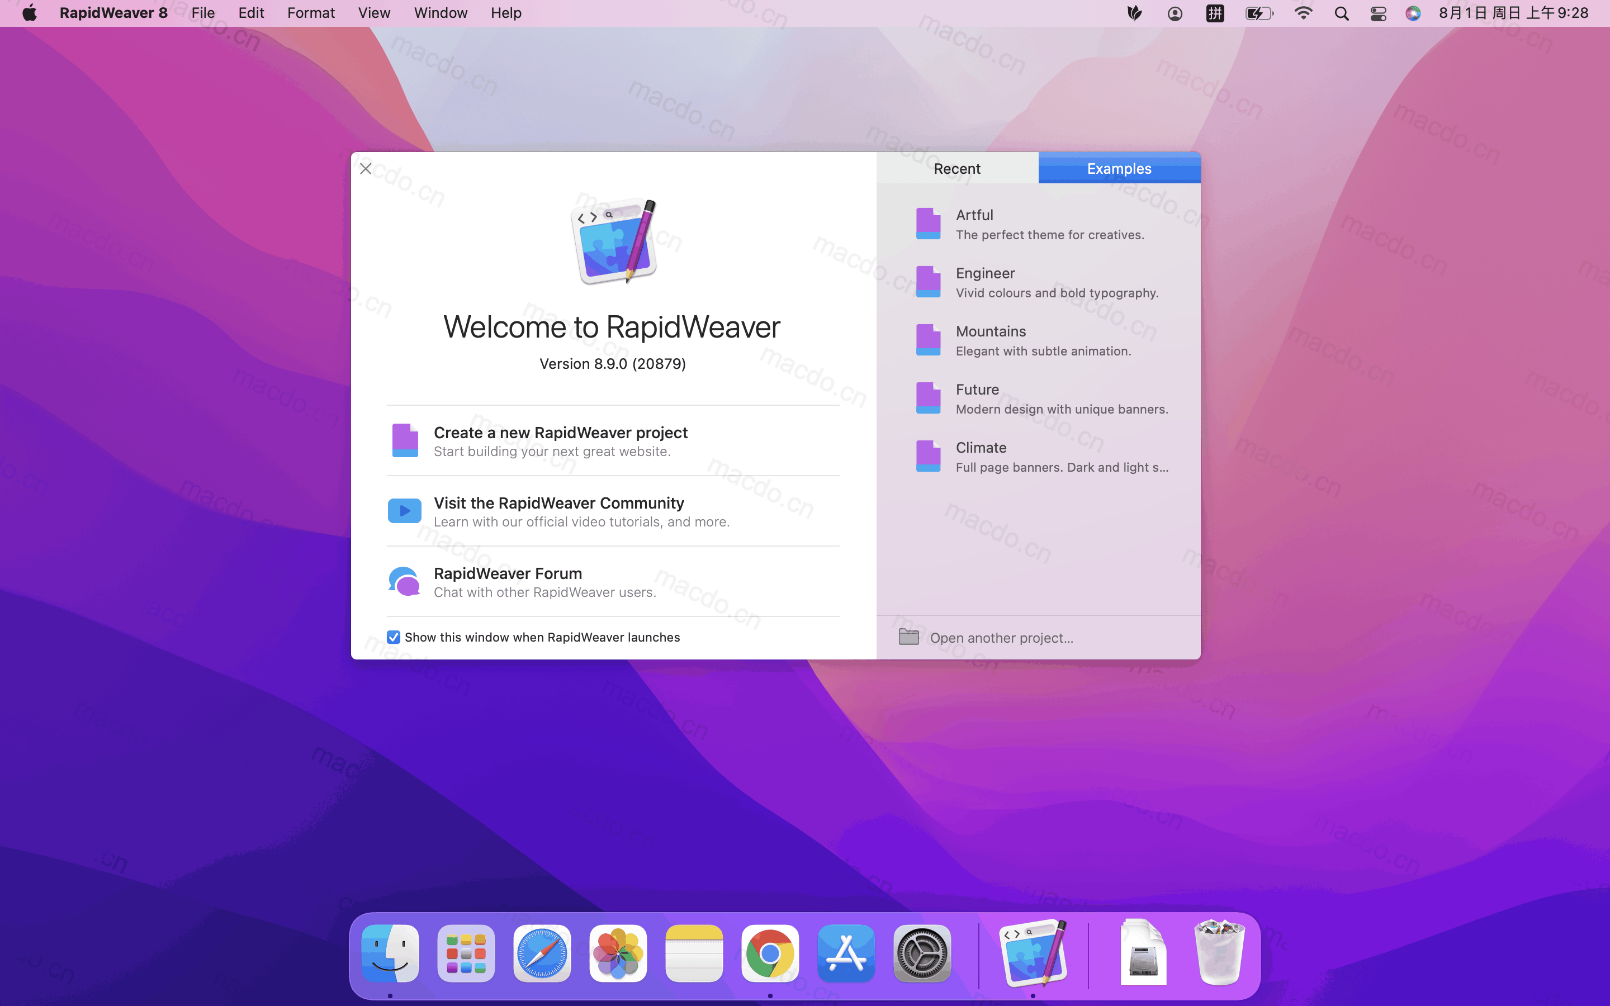Switch to the Recent tab
The height and width of the screenshot is (1006, 1610).
pyautogui.click(x=956, y=168)
